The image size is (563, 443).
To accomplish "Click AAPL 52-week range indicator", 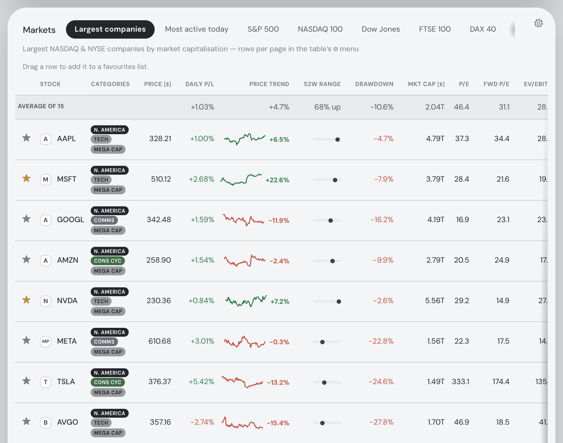I will [x=327, y=139].
